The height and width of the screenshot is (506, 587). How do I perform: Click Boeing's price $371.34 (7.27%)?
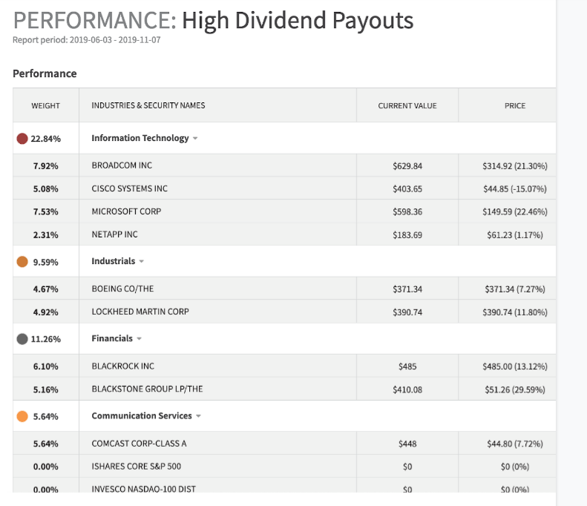click(515, 289)
